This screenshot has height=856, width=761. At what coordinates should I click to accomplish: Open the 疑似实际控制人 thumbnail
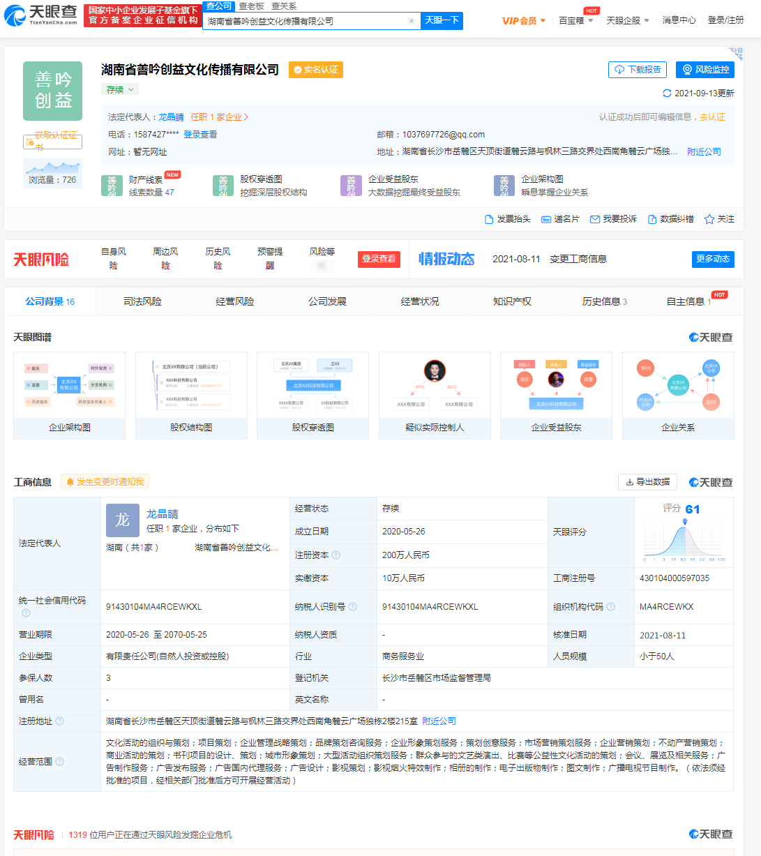tap(435, 396)
